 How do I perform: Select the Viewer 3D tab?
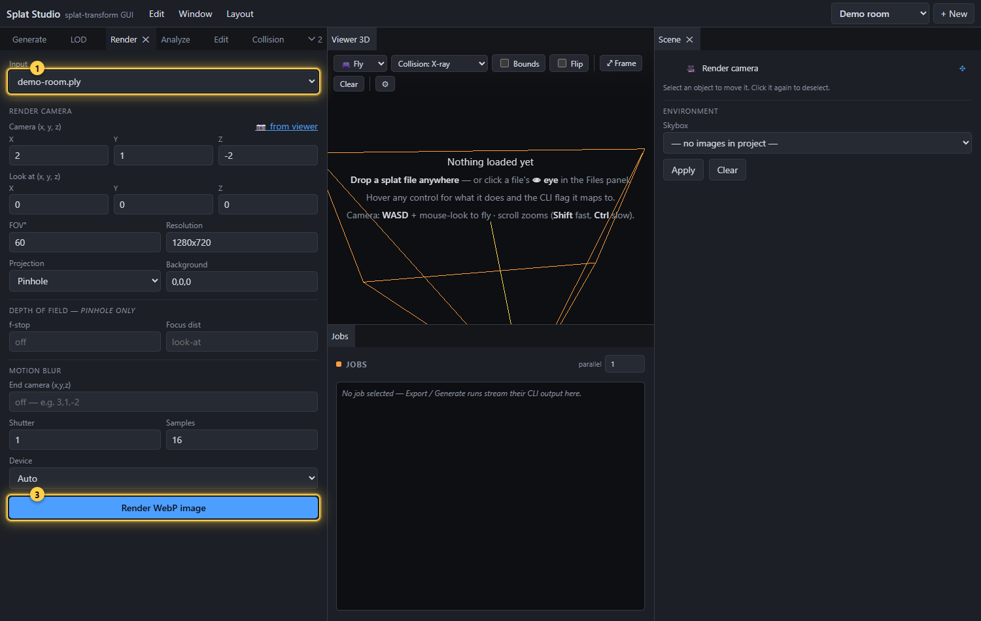pyautogui.click(x=351, y=40)
